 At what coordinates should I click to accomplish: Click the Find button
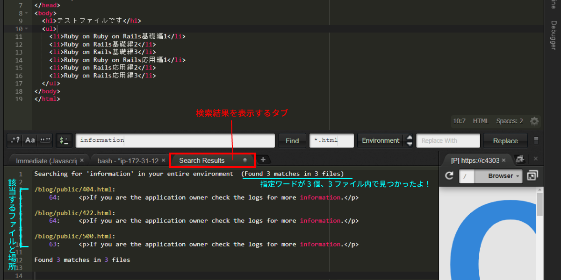(292, 140)
